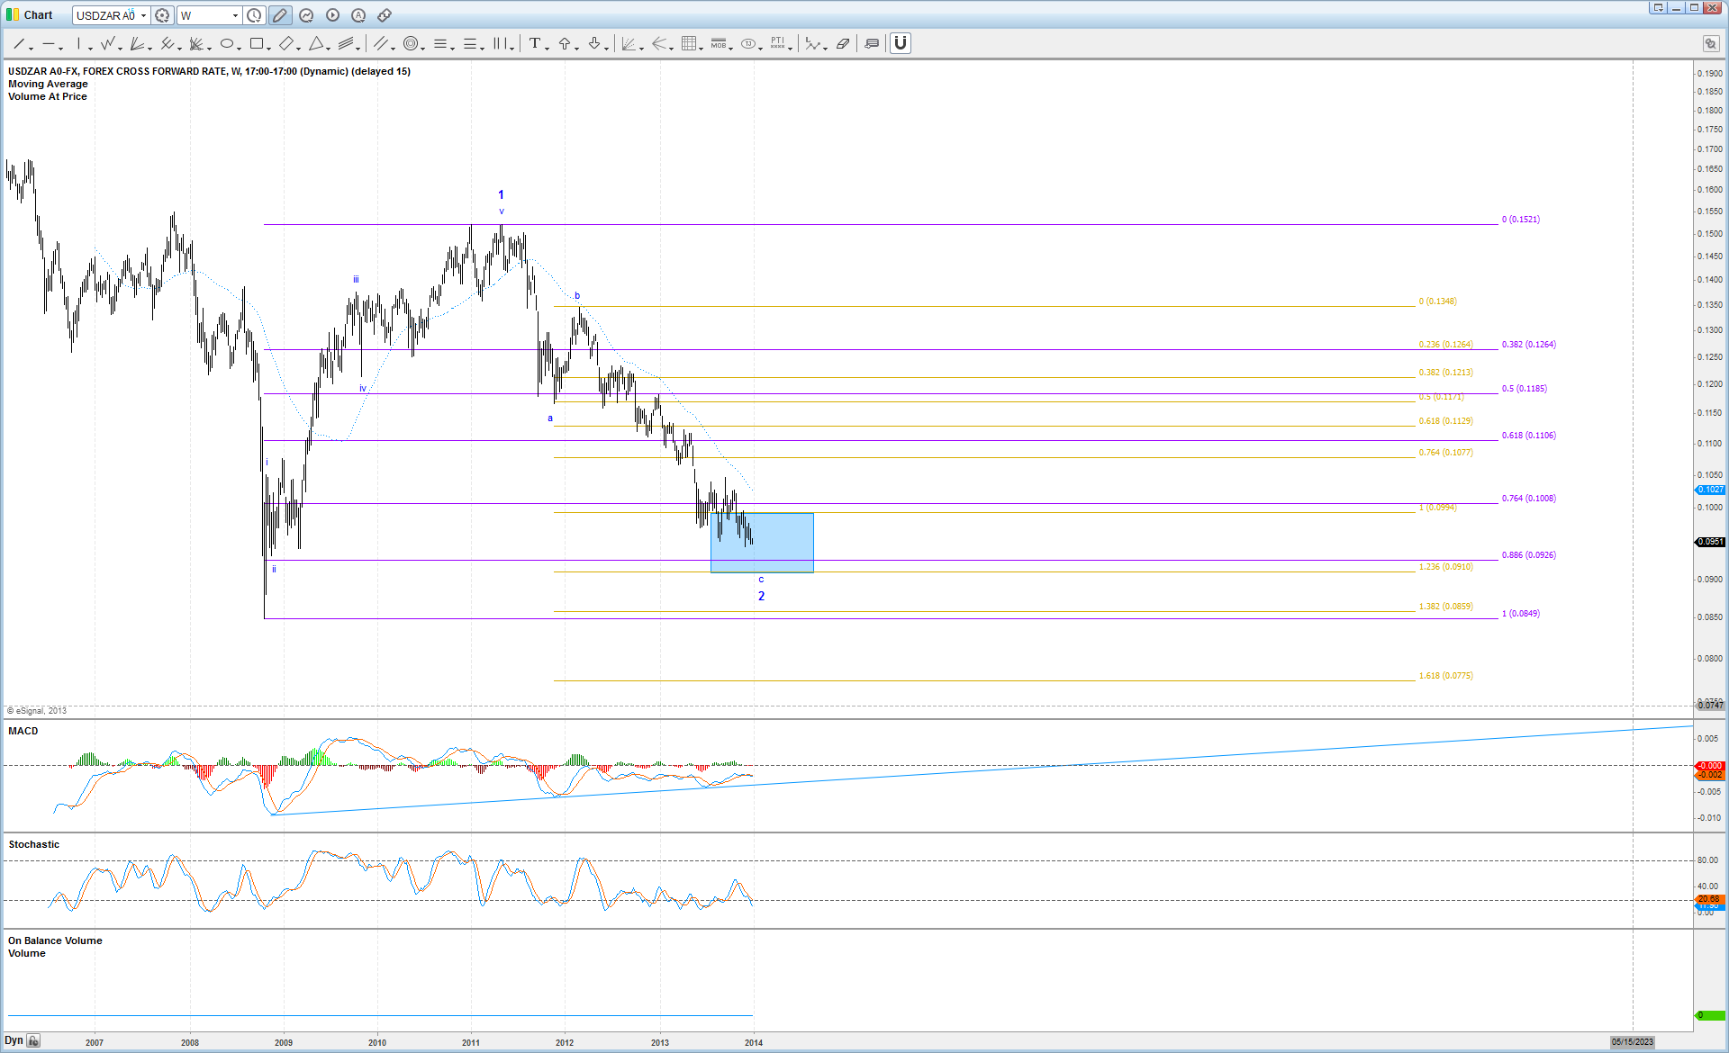Click the eraser tool
The width and height of the screenshot is (1729, 1053).
[843, 43]
